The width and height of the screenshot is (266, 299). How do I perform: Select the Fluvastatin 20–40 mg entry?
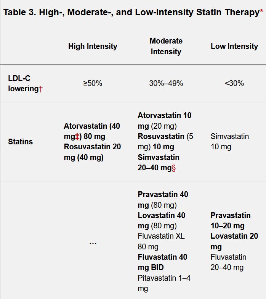point(228,262)
